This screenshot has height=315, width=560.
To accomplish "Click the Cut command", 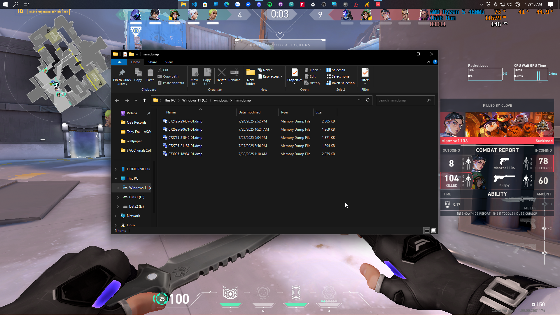I will (163, 70).
